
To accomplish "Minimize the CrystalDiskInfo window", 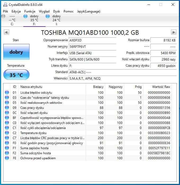I will tap(149, 5).
